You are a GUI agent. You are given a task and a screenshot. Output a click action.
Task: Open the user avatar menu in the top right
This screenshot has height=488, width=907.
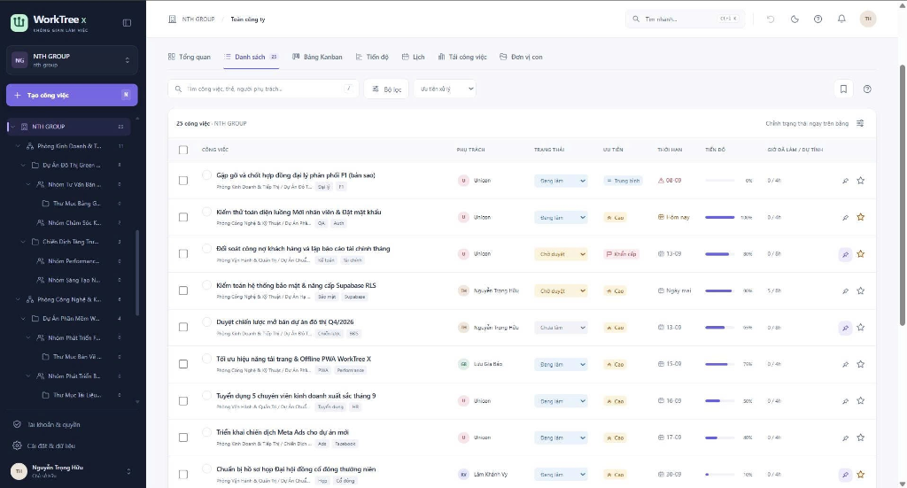(868, 19)
